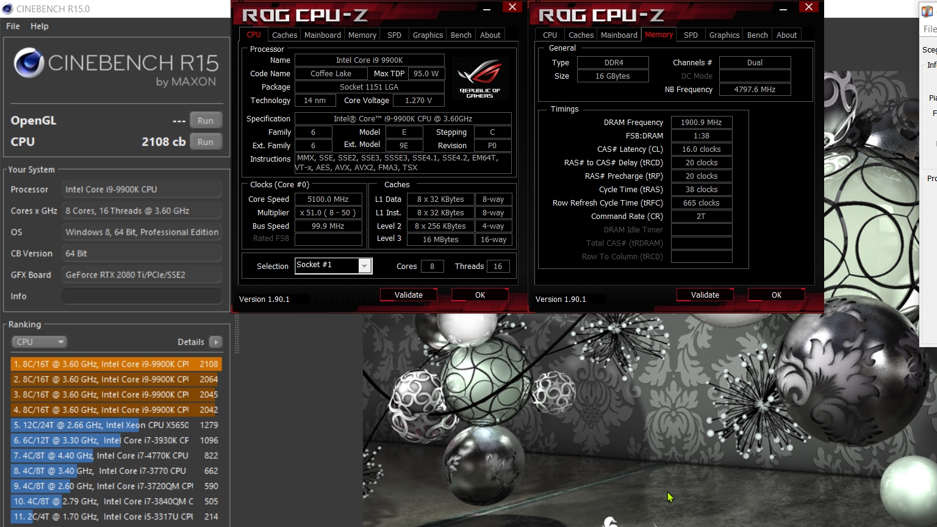This screenshot has height=527, width=937.
Task: Switch to Mainboard tab in right CPU-Z window
Action: coord(619,35)
